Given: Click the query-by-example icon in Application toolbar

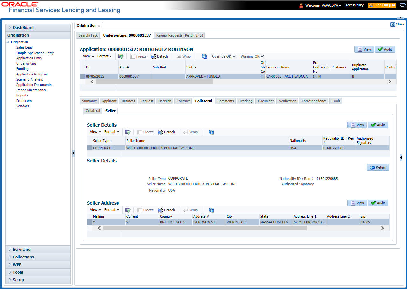Looking at the screenshot, I should click(121, 56).
